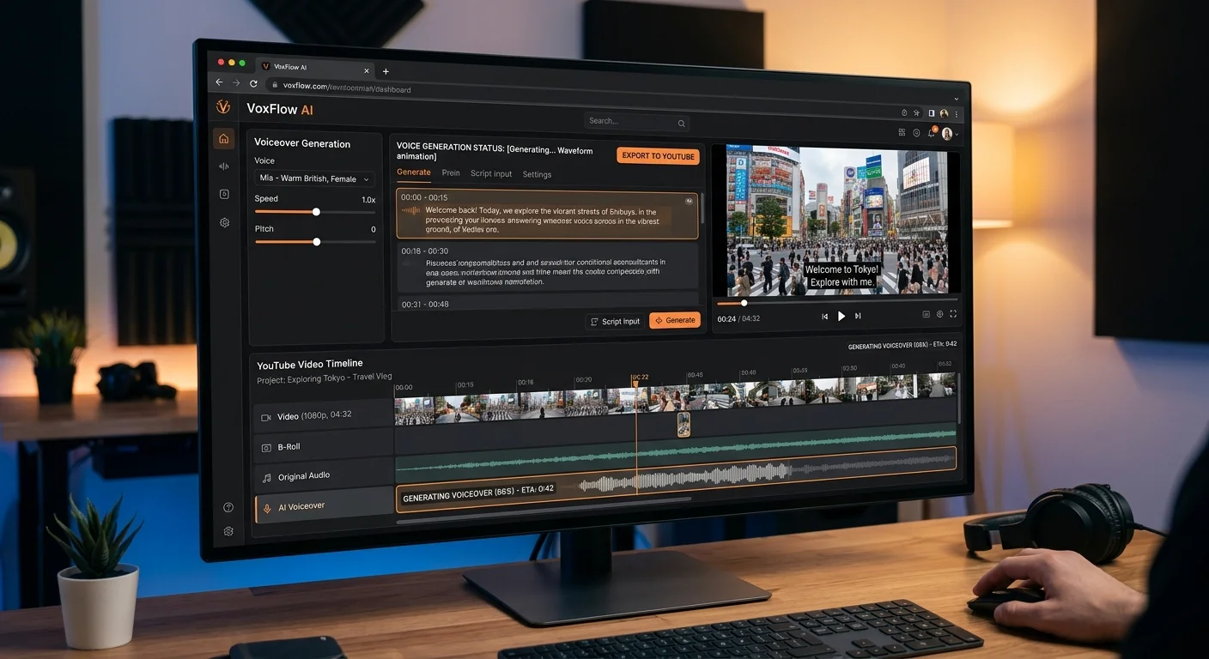Open a new browser tab with plus
This screenshot has width=1209, height=659.
coord(386,71)
